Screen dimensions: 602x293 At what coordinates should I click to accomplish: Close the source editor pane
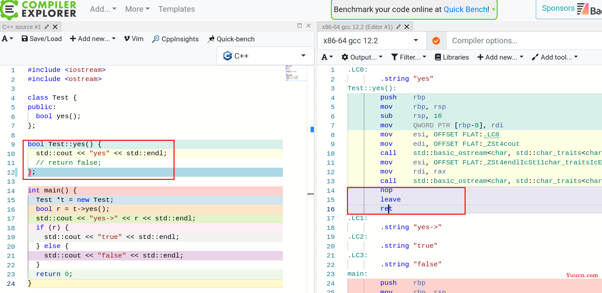(308, 26)
